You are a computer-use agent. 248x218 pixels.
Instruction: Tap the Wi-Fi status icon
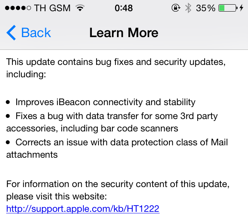point(80,8)
